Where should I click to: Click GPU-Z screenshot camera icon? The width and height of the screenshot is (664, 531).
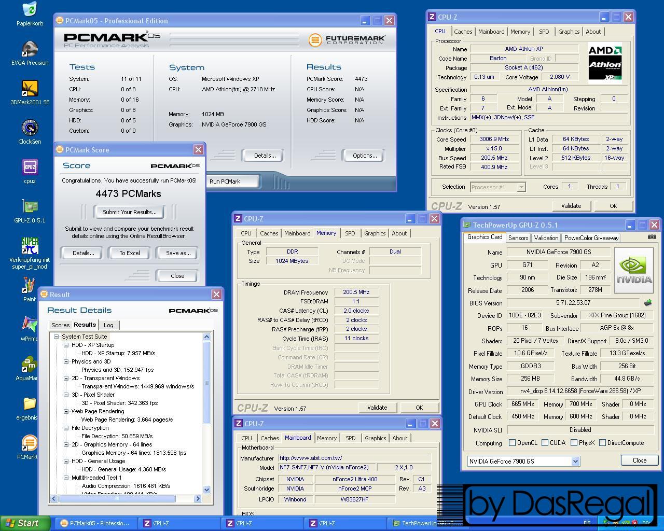pyautogui.click(x=652, y=237)
